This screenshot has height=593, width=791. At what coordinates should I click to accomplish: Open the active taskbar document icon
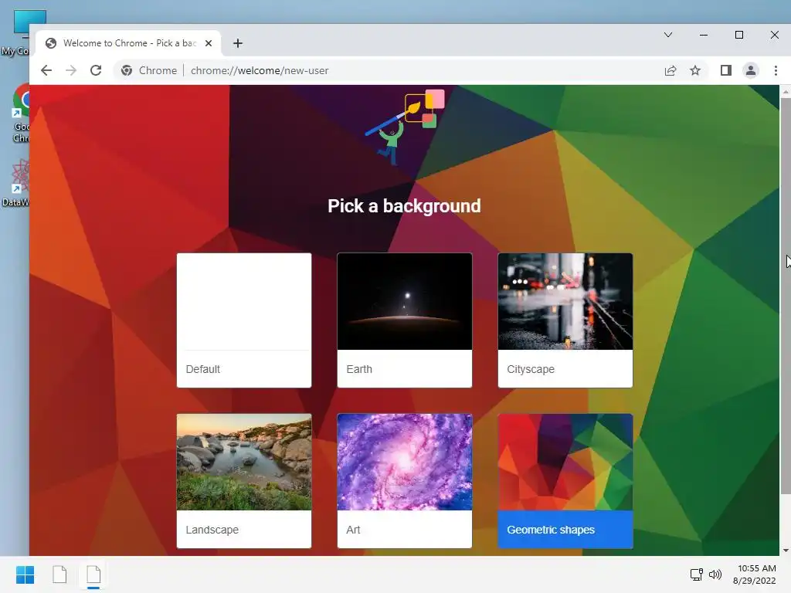[x=93, y=574]
